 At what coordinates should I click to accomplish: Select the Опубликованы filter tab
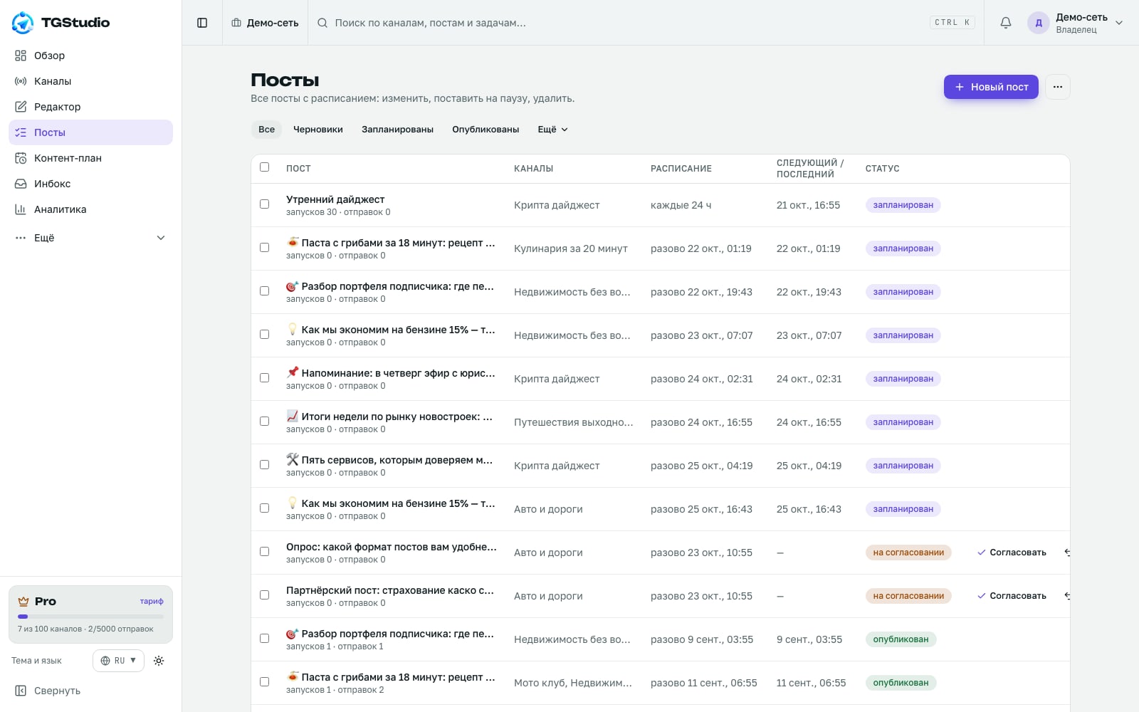(485, 130)
